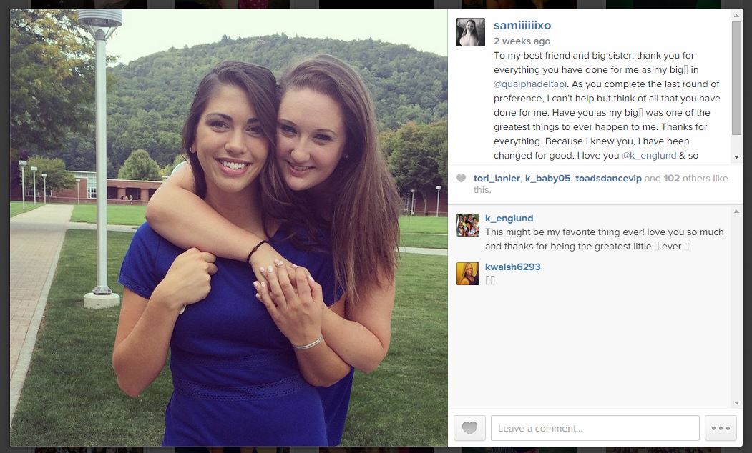This screenshot has height=453, width=752.
Task: Click the caption scroll up arrow
Action: click(736, 16)
